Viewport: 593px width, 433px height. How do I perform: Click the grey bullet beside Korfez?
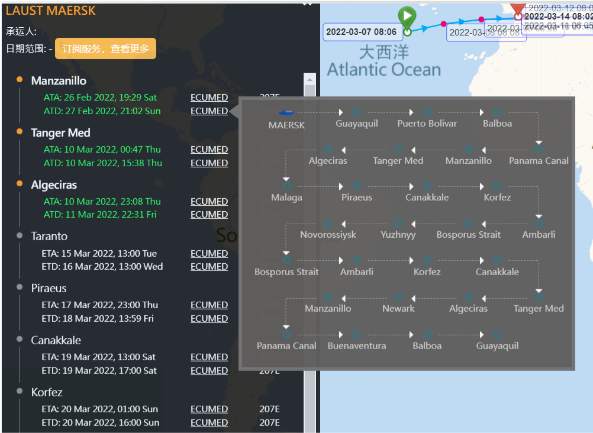[x=20, y=391]
